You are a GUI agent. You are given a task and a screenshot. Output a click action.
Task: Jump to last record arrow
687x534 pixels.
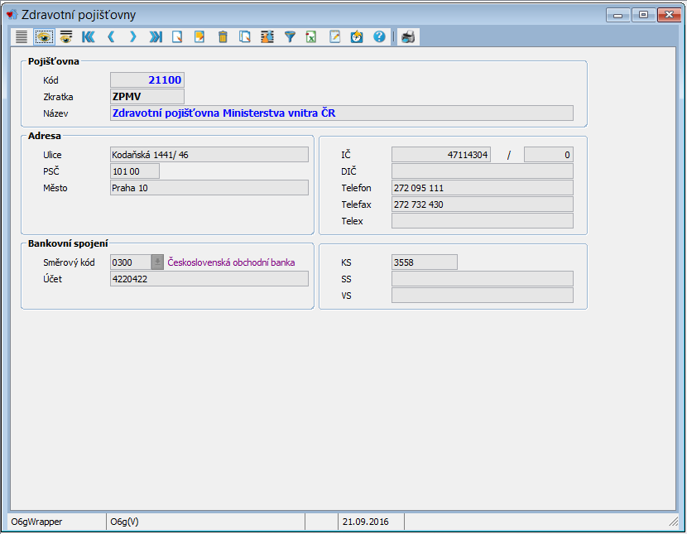pos(155,36)
